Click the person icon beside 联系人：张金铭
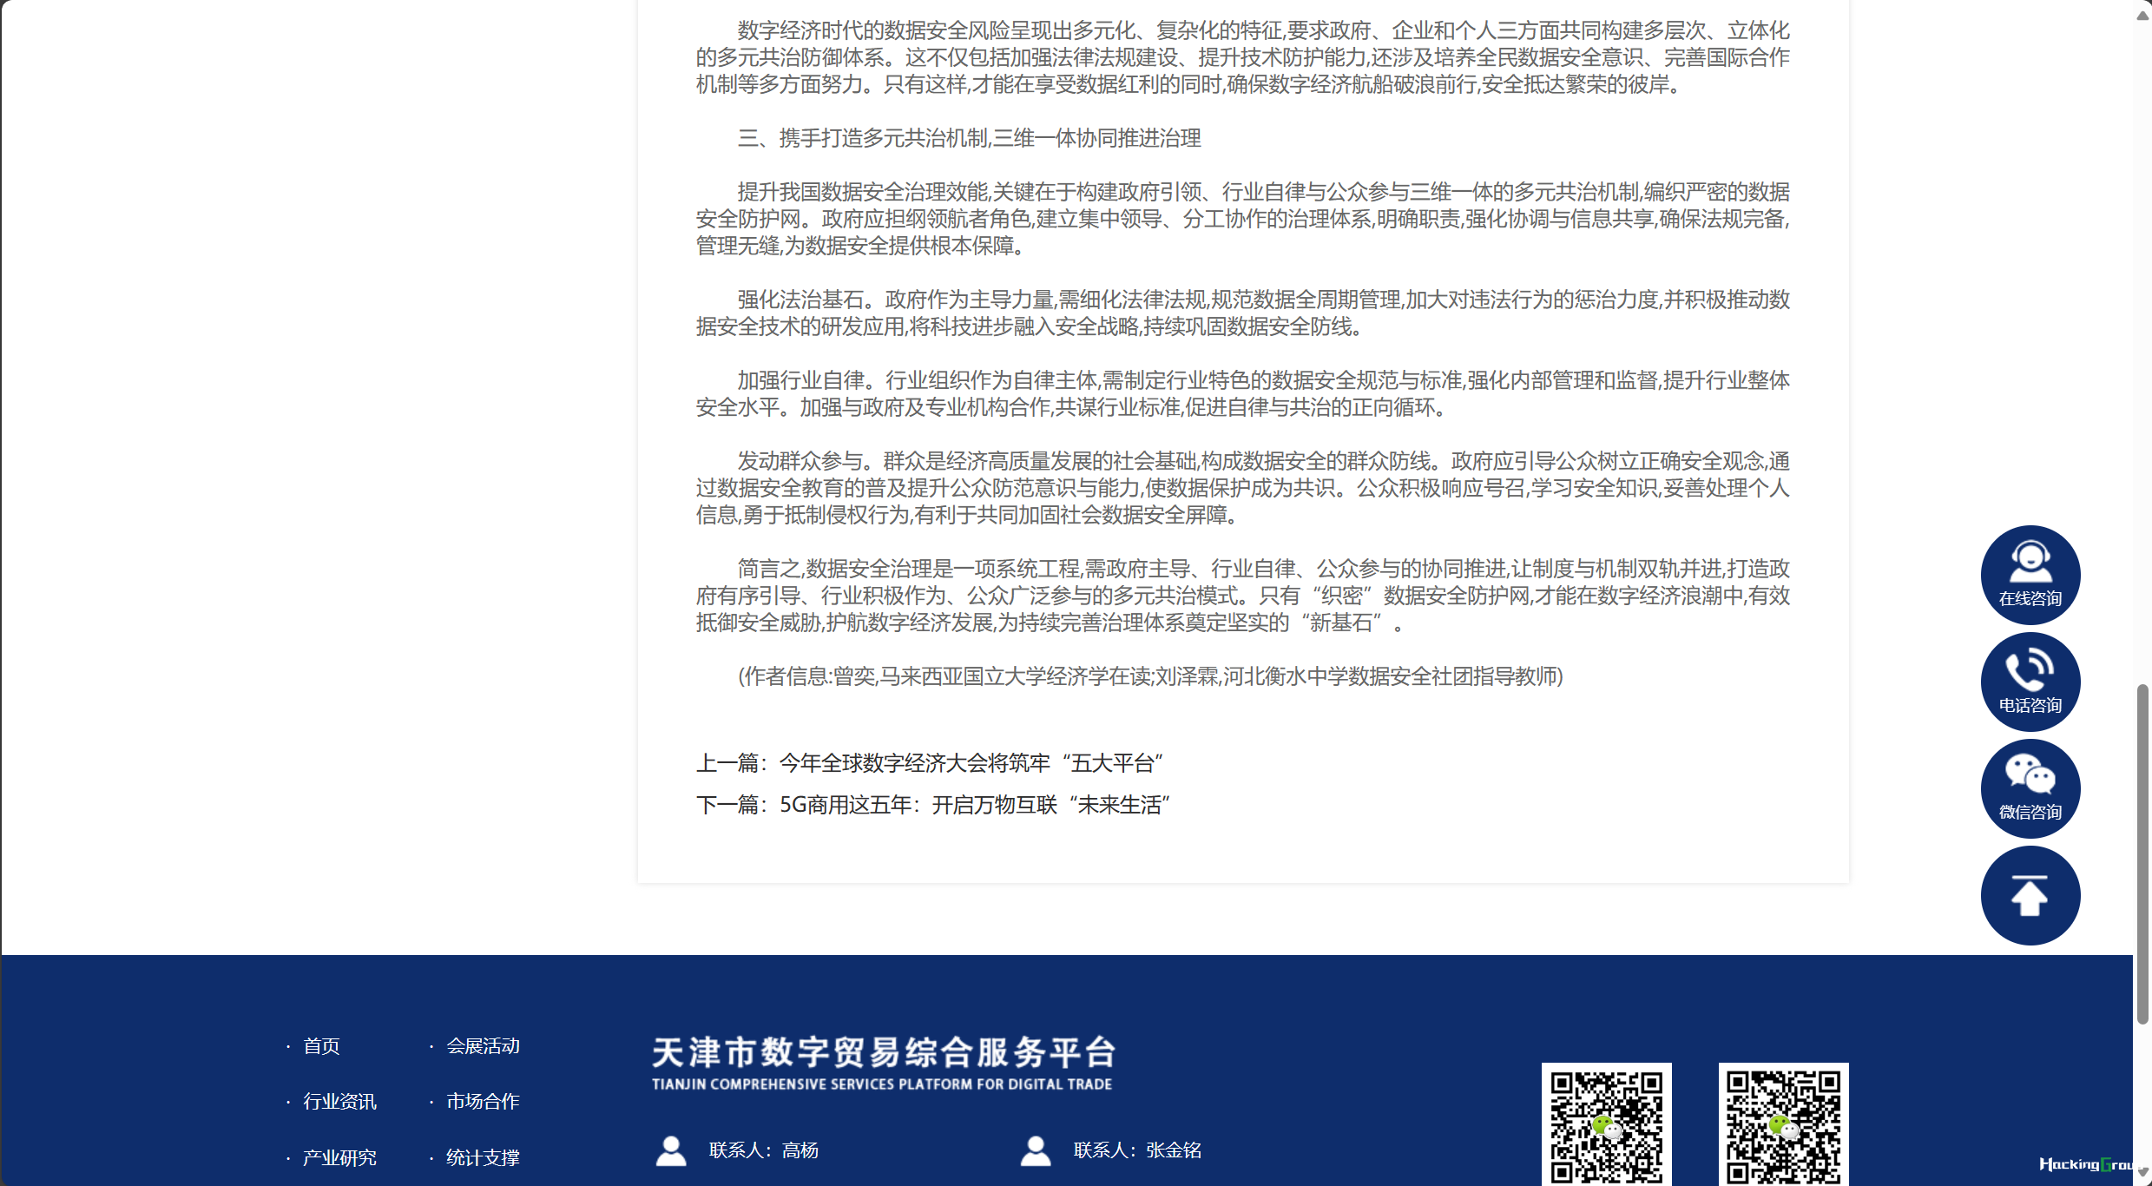Screen dimensions: 2152x1186 pos(1035,1150)
